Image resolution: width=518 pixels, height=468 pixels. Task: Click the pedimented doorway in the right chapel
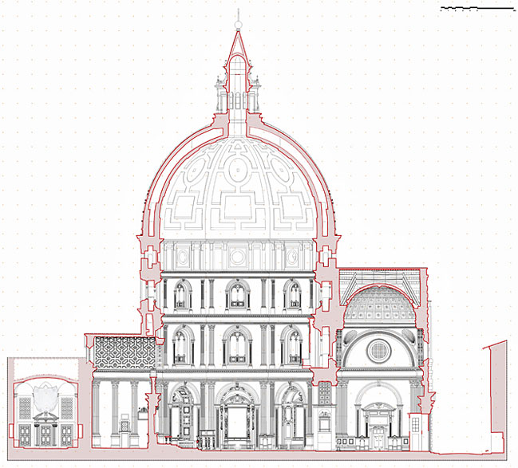coord(379,421)
